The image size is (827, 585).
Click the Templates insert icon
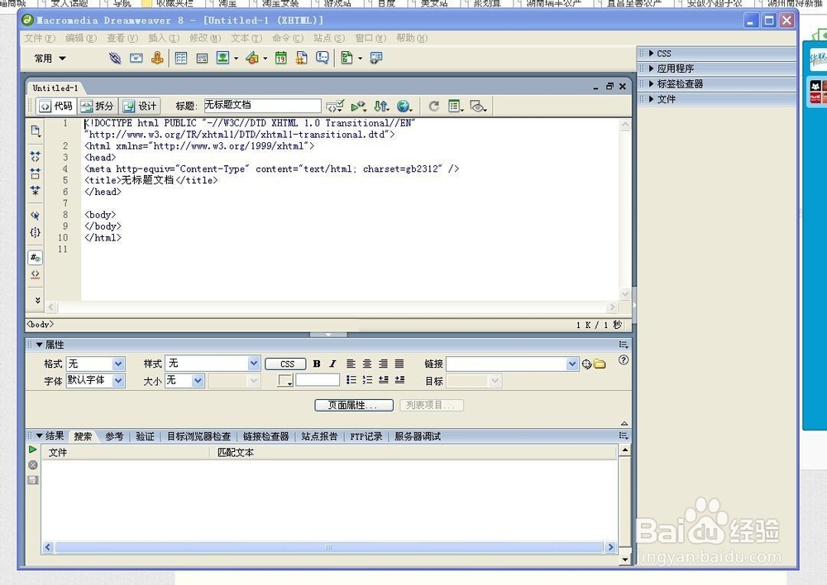click(347, 58)
